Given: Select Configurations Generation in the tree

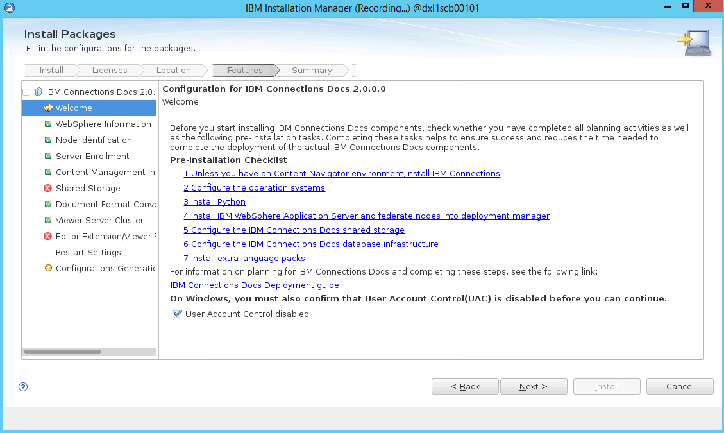Looking at the screenshot, I should [x=106, y=268].
